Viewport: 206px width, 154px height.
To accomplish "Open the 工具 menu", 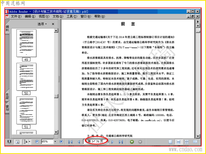I will click(x=72, y=16).
